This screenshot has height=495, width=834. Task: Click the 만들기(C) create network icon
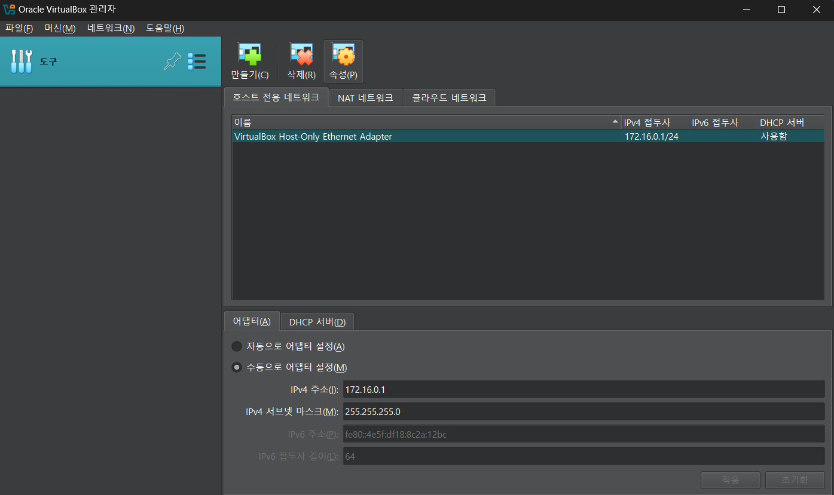250,55
